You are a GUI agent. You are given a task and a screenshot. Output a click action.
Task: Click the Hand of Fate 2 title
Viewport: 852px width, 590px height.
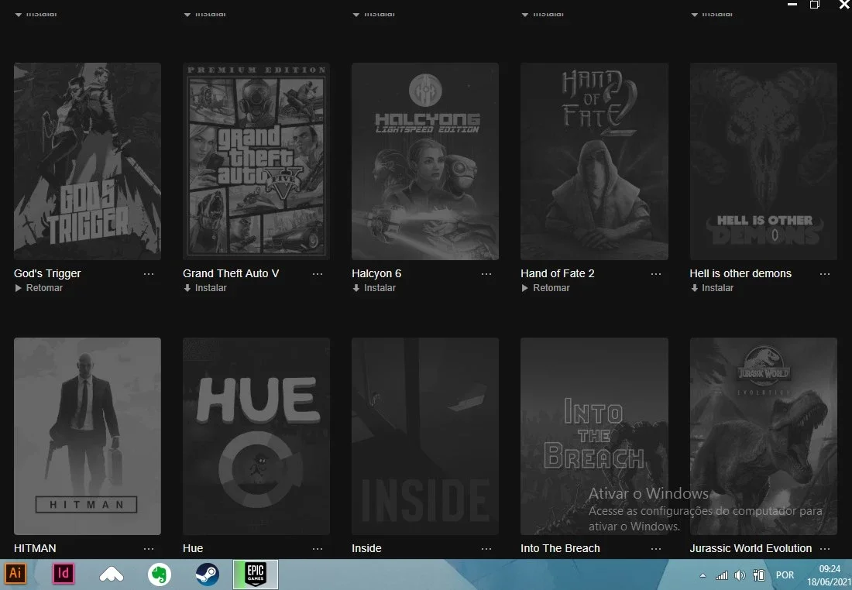[x=558, y=273]
